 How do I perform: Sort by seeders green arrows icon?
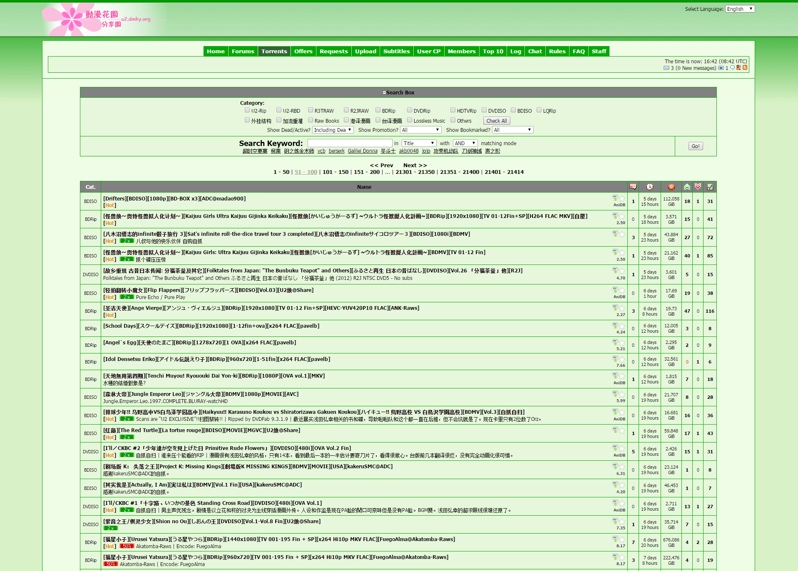[x=687, y=187]
